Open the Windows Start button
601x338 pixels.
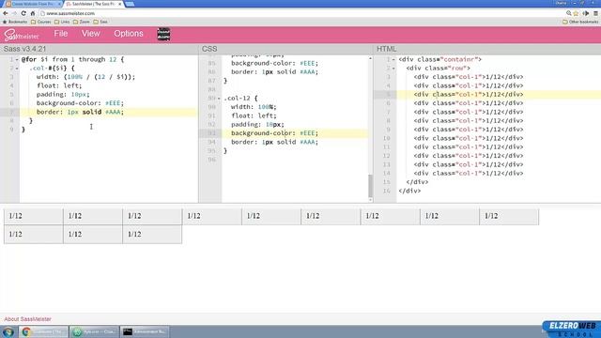click(x=8, y=331)
